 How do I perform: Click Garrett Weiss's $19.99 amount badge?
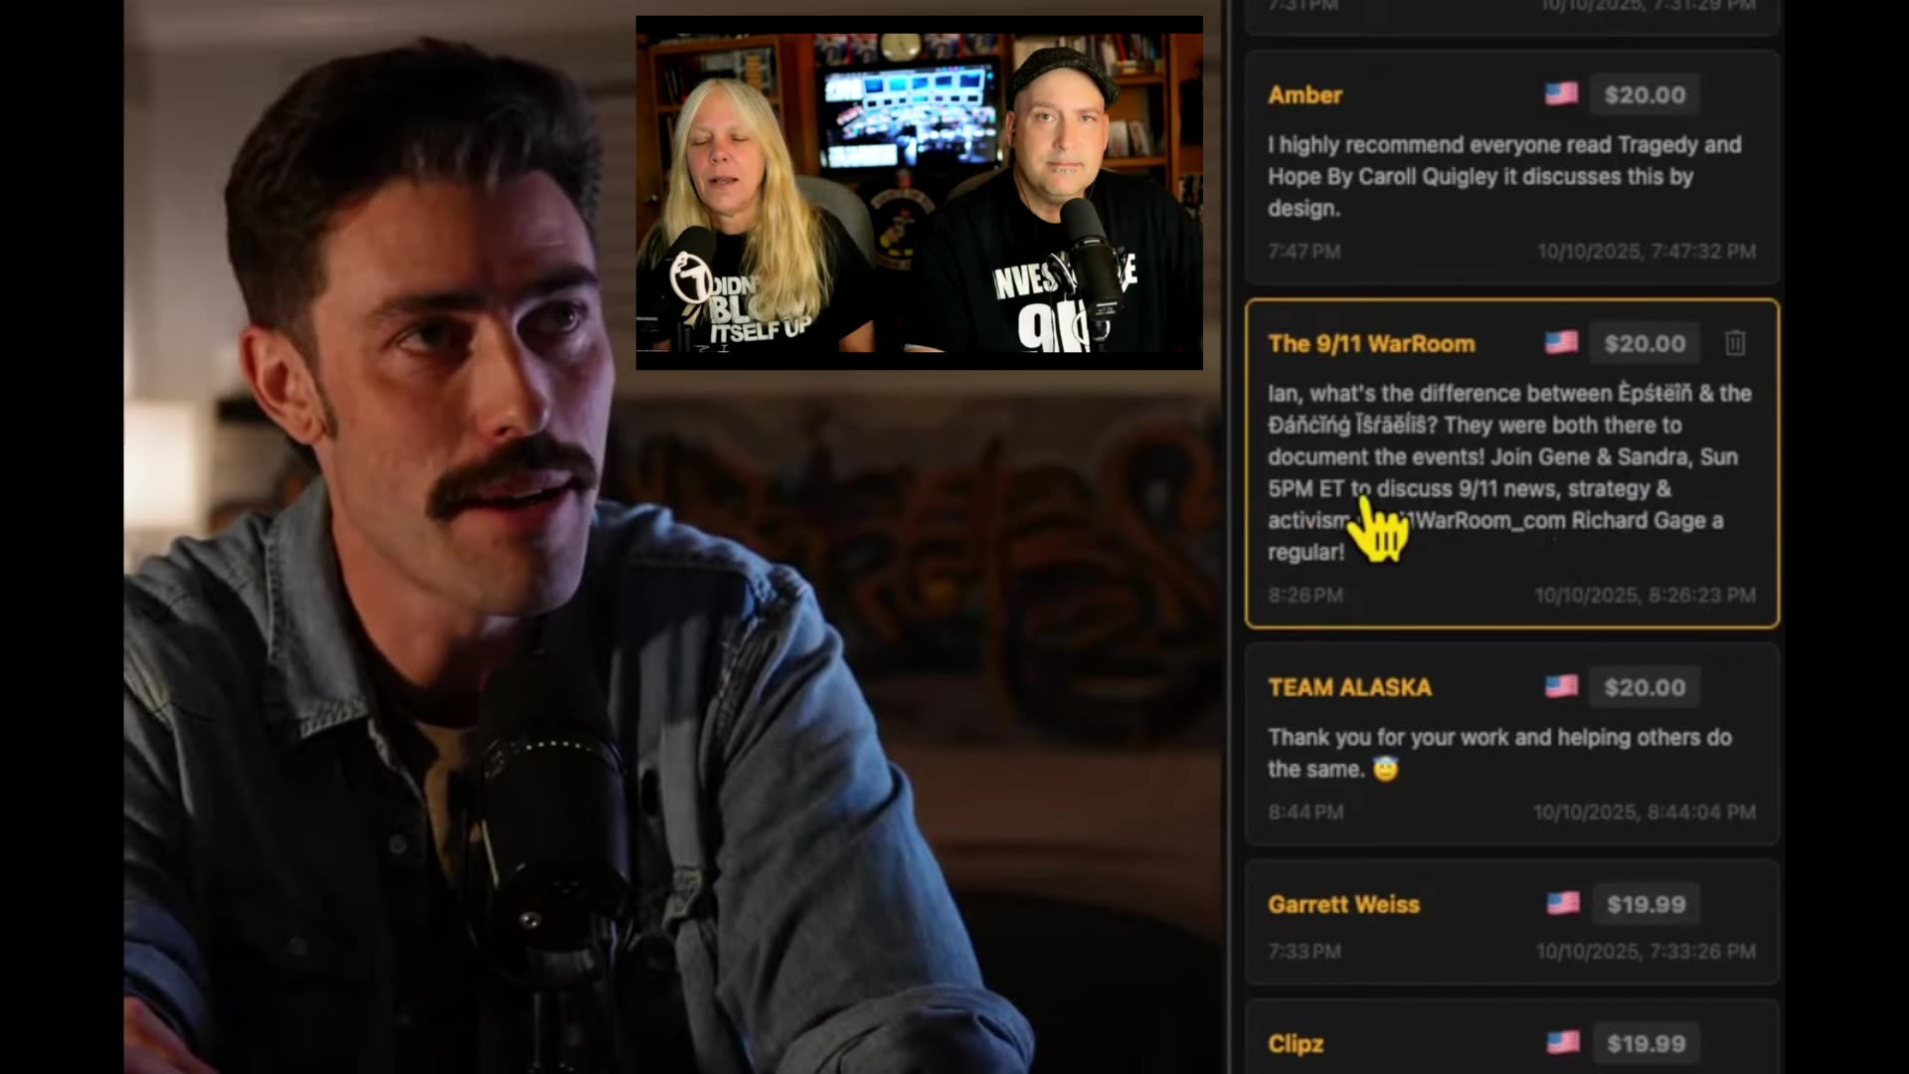(1647, 904)
